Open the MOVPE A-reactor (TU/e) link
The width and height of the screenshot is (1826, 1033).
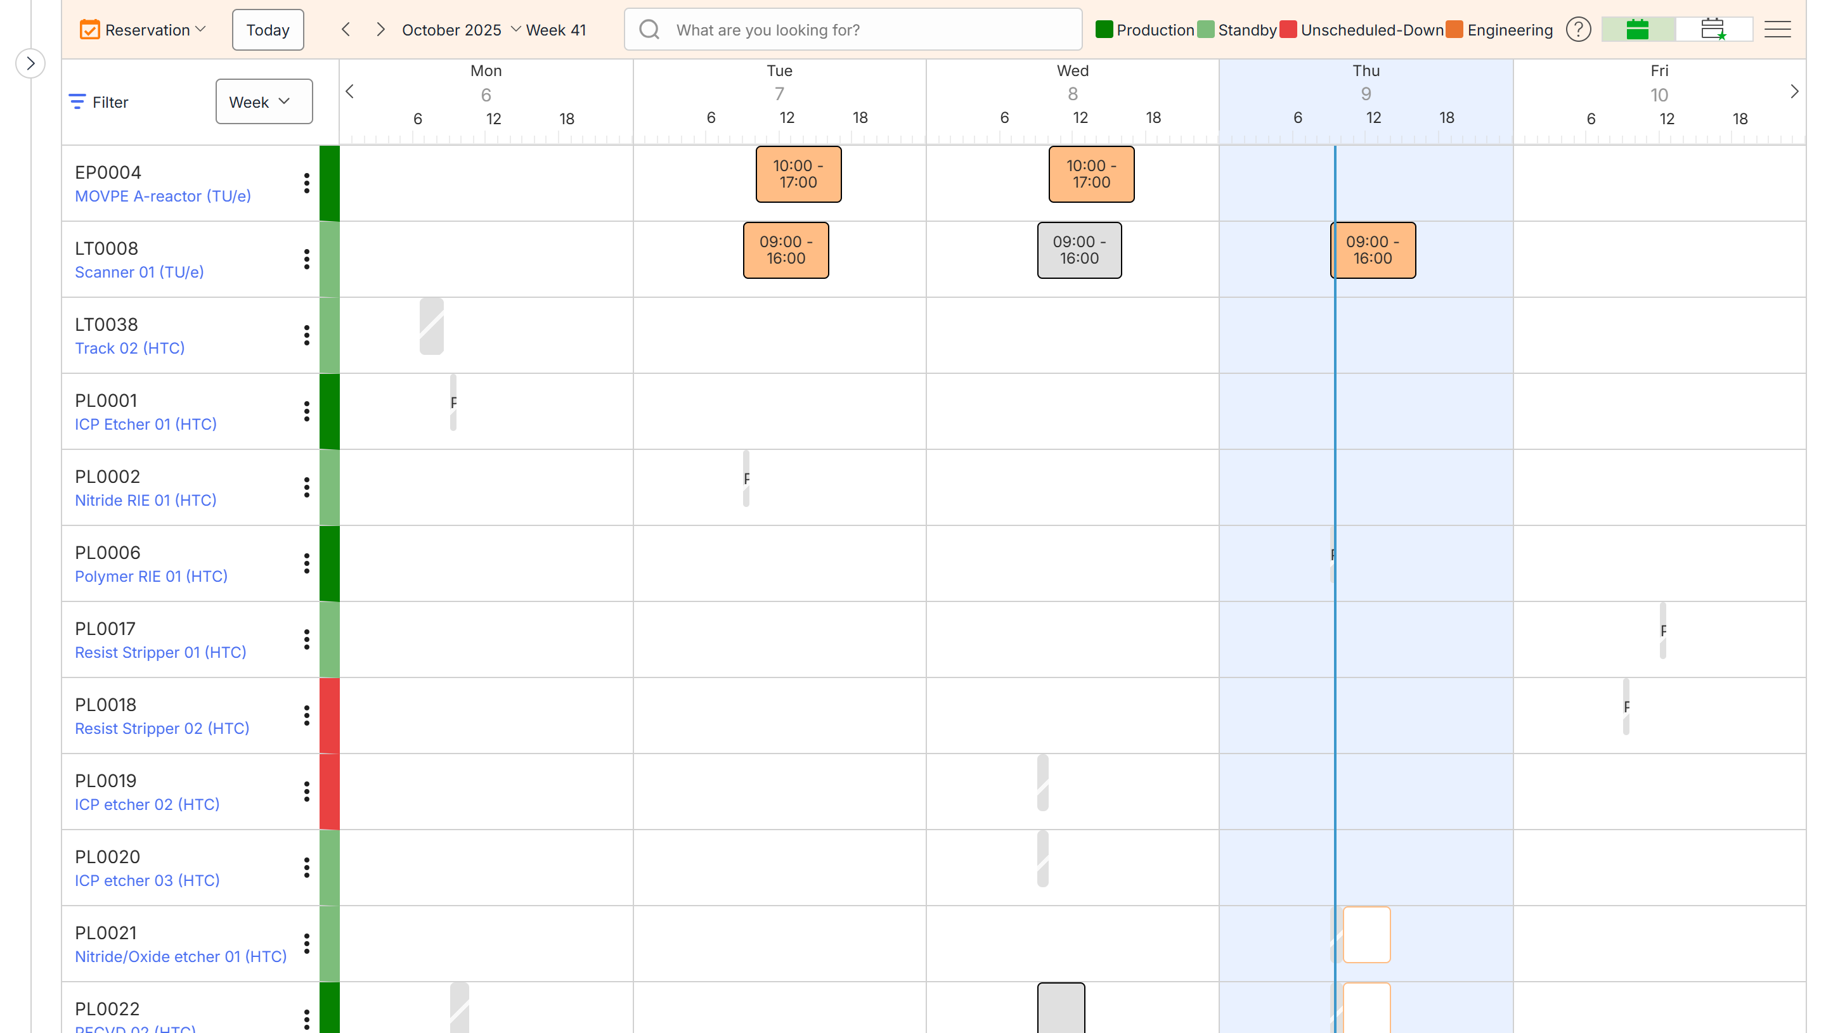click(162, 196)
